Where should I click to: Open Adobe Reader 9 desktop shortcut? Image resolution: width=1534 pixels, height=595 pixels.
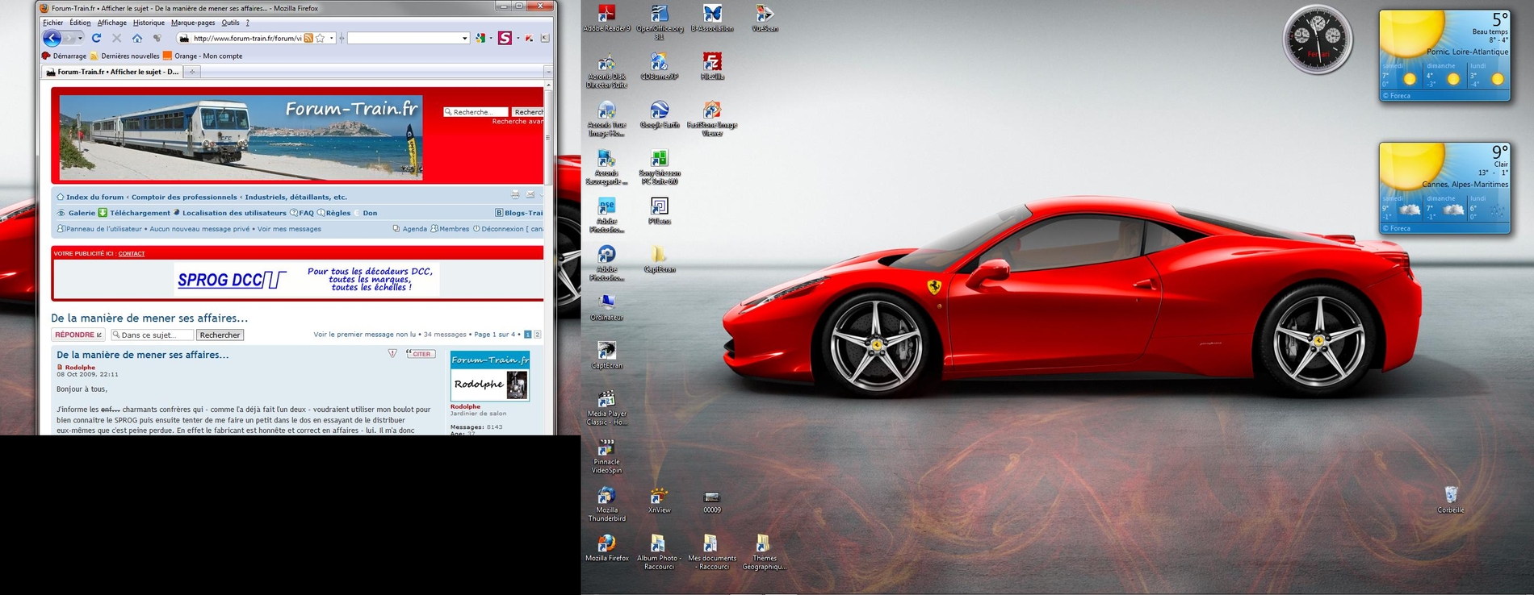606,19
